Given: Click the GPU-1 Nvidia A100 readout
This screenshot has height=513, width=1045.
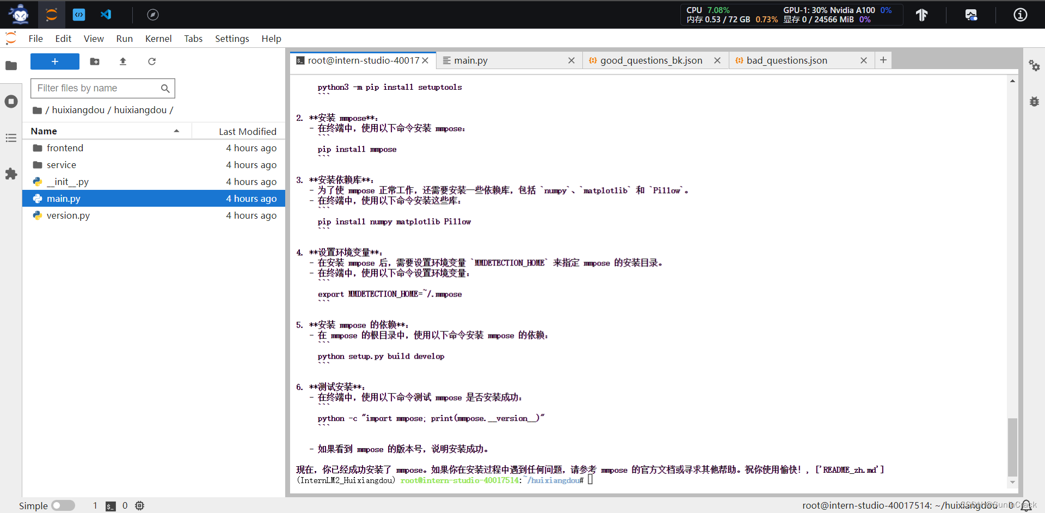Looking at the screenshot, I should (x=837, y=10).
